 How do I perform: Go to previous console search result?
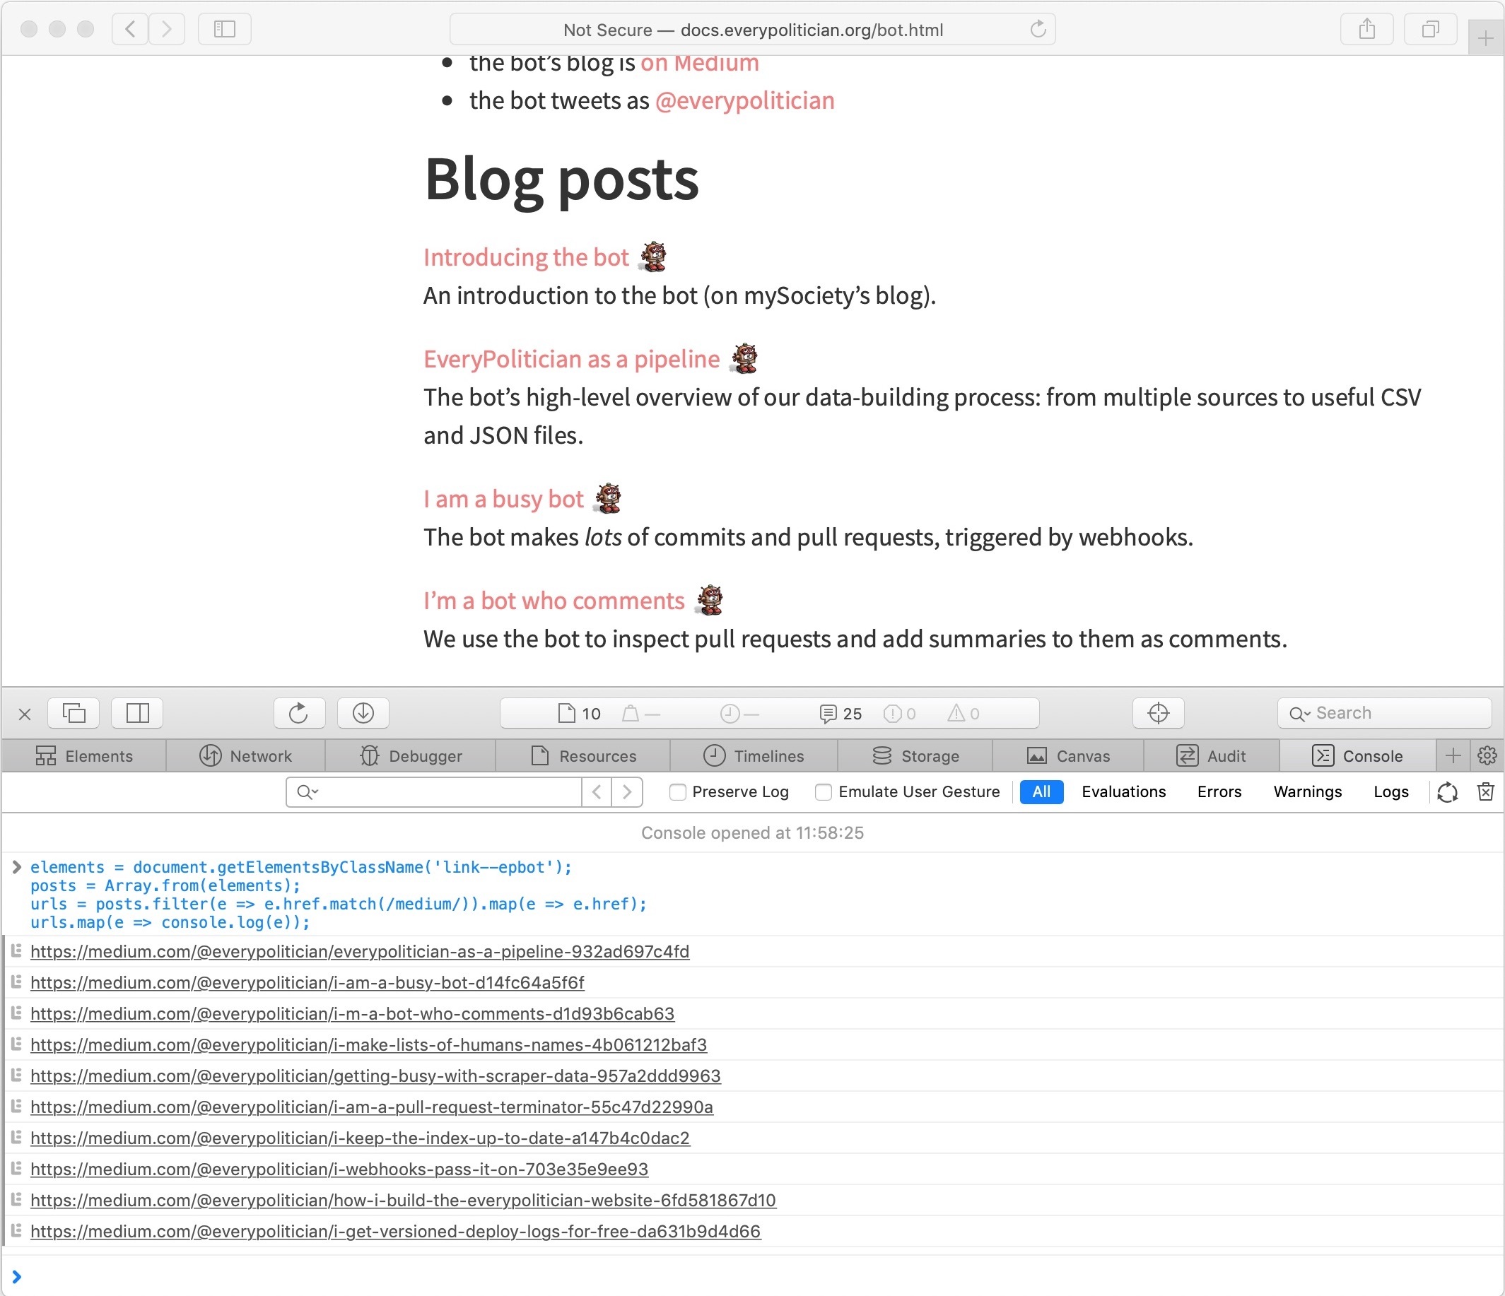click(x=597, y=791)
